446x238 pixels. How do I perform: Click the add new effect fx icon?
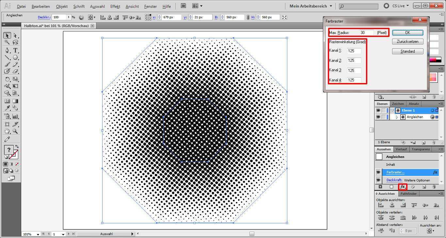(402, 187)
